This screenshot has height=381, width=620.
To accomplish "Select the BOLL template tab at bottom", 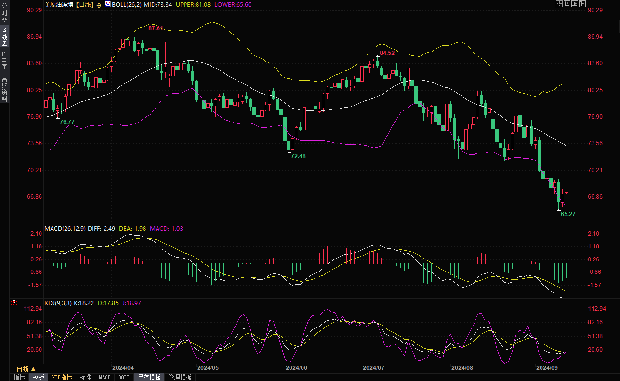I will tap(124, 377).
